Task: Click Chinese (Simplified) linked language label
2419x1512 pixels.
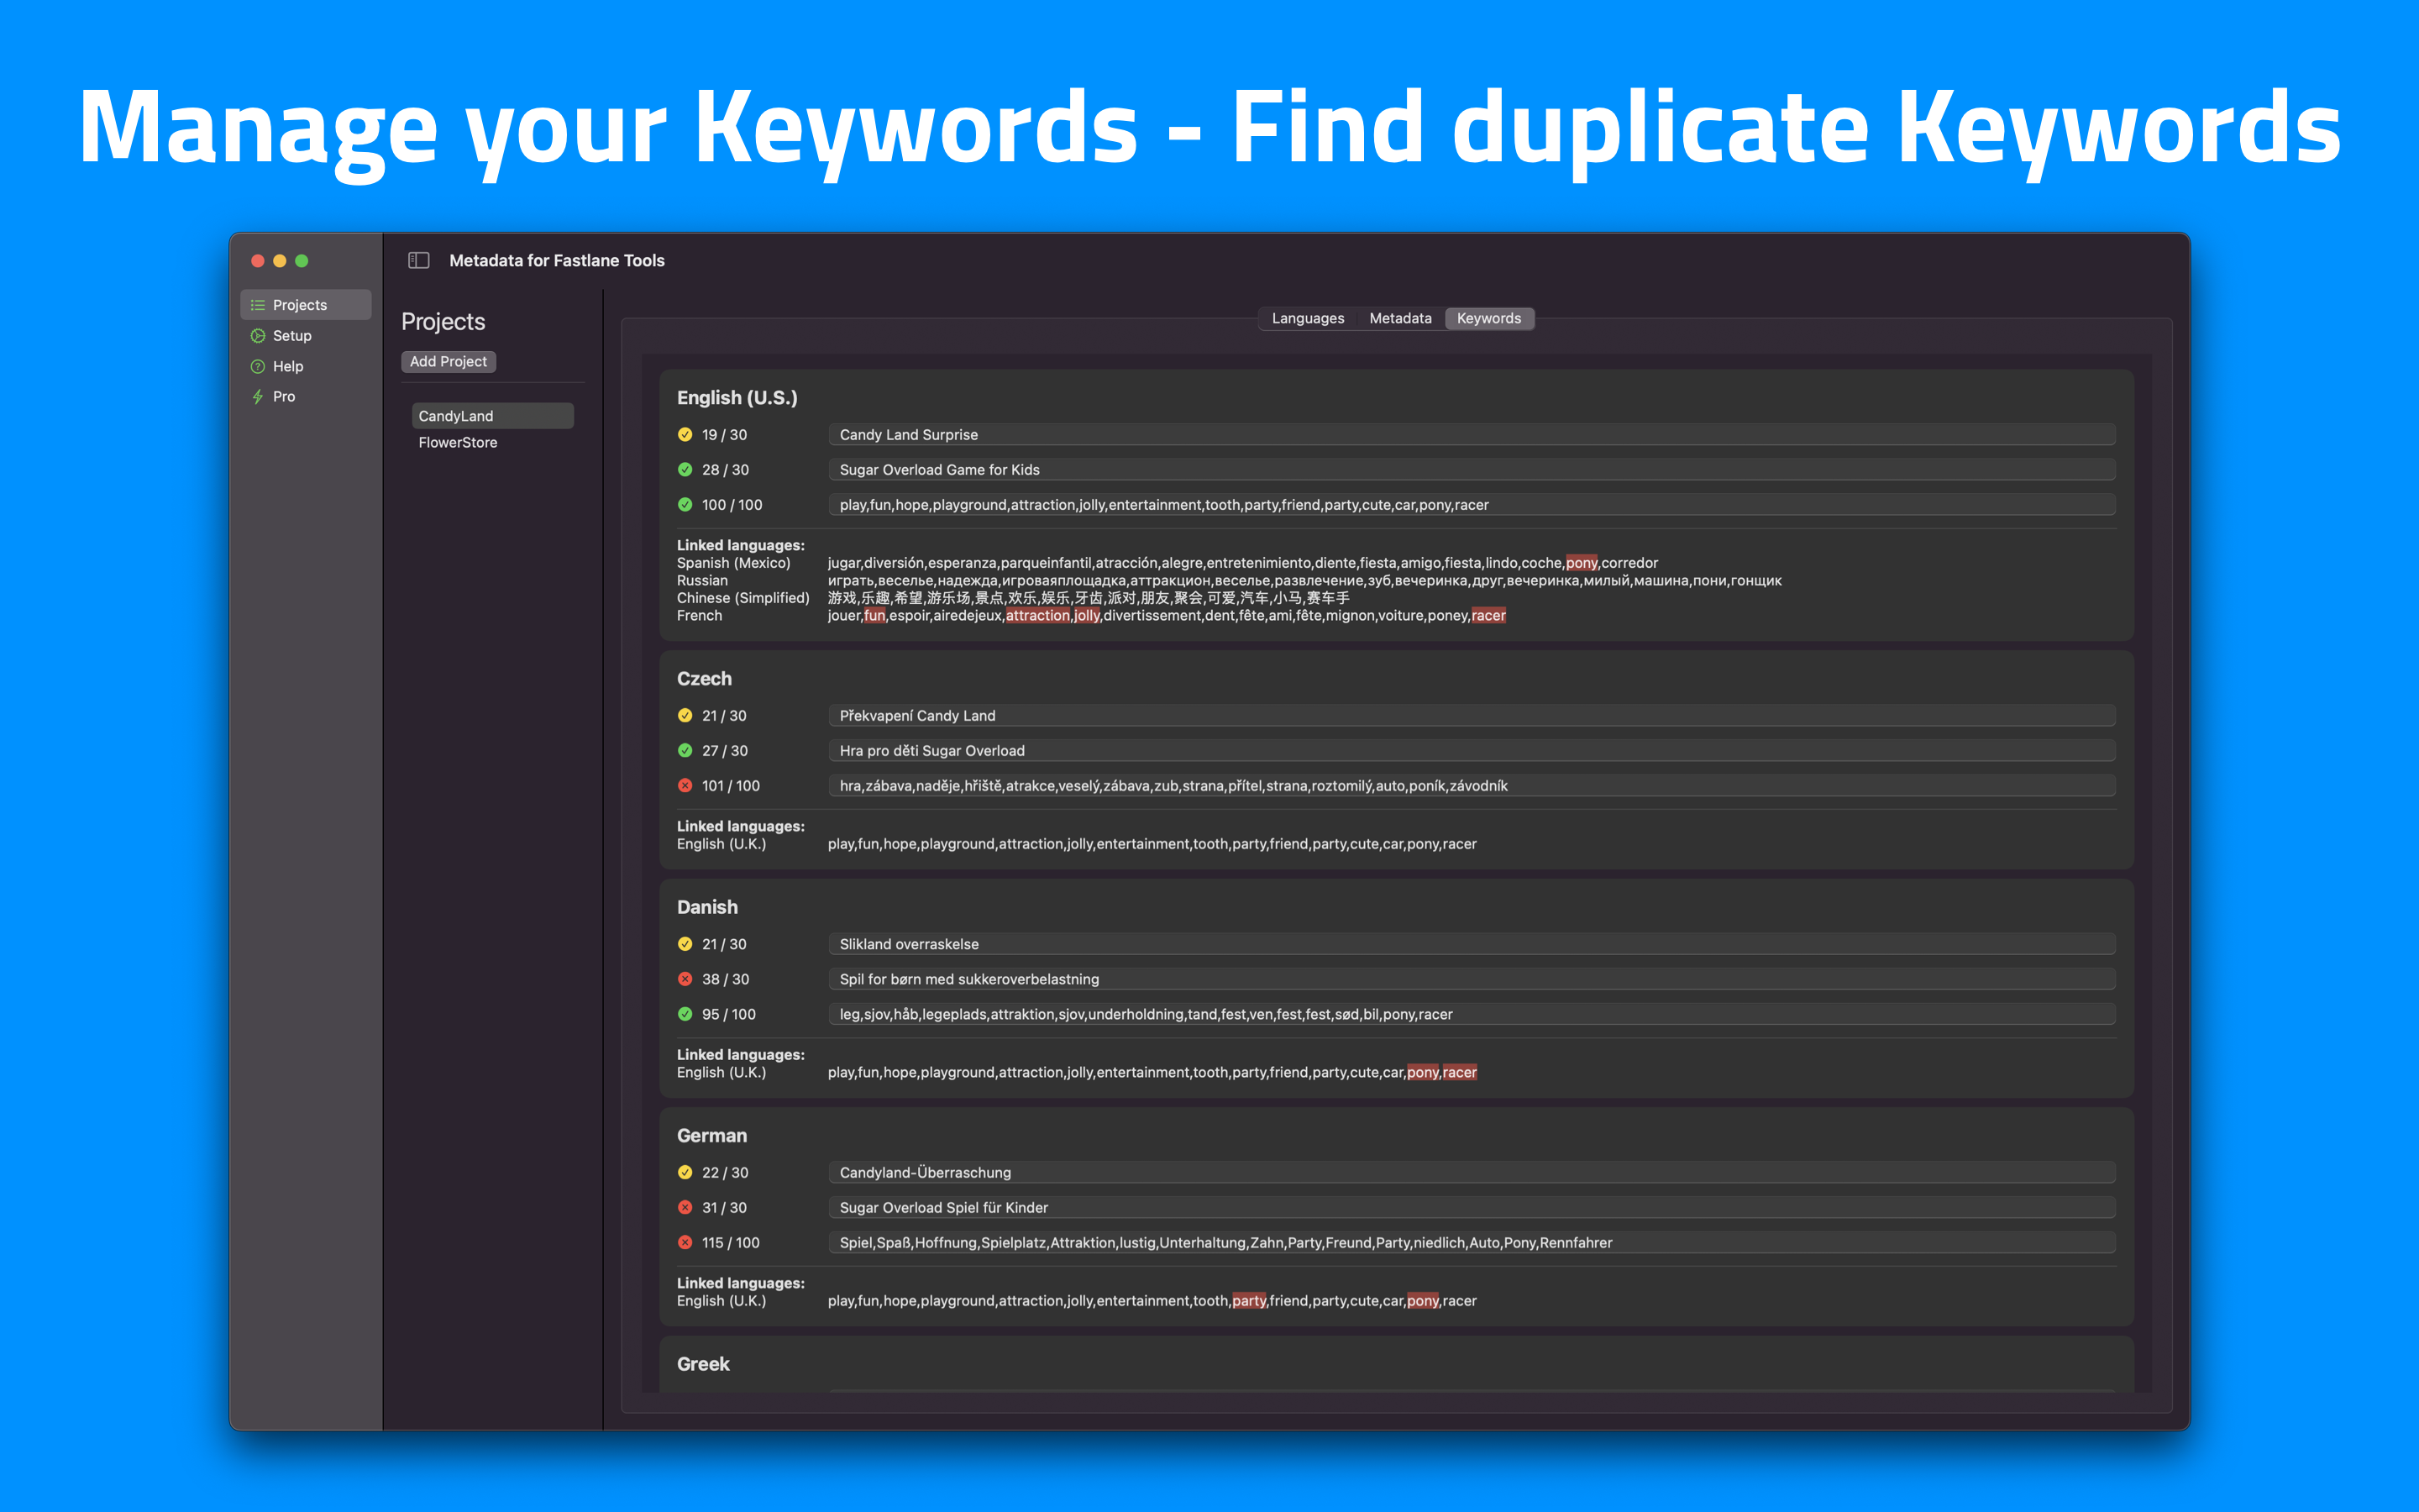Action: [x=742, y=598]
